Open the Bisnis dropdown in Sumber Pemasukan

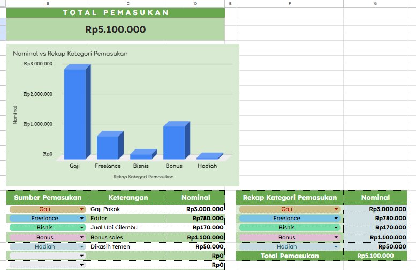click(82, 228)
